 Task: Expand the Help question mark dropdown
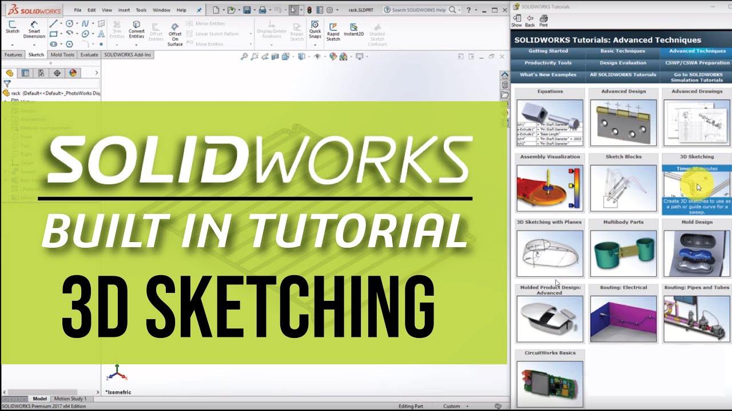click(476, 10)
